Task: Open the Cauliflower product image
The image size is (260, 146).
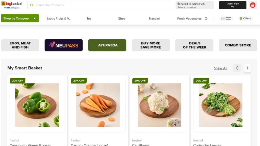Action: (x=159, y=105)
